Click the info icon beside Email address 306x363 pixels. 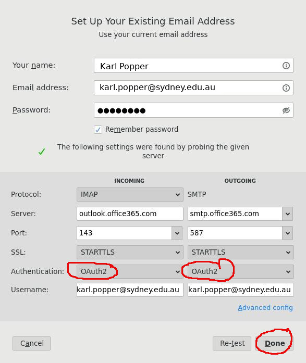pos(286,87)
